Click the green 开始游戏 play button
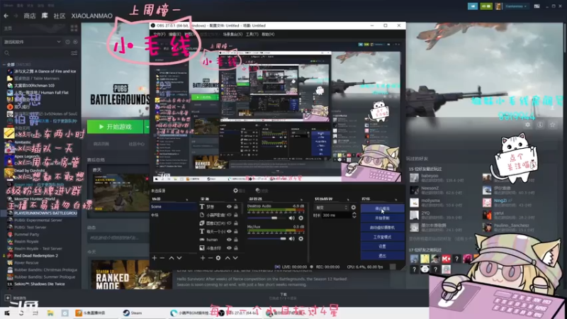The image size is (567, 319). pyautogui.click(x=116, y=127)
